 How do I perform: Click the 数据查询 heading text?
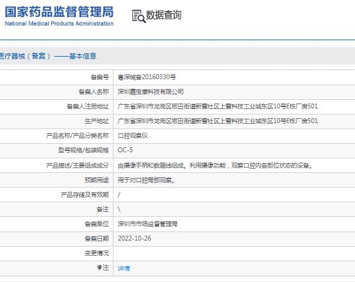click(x=163, y=15)
